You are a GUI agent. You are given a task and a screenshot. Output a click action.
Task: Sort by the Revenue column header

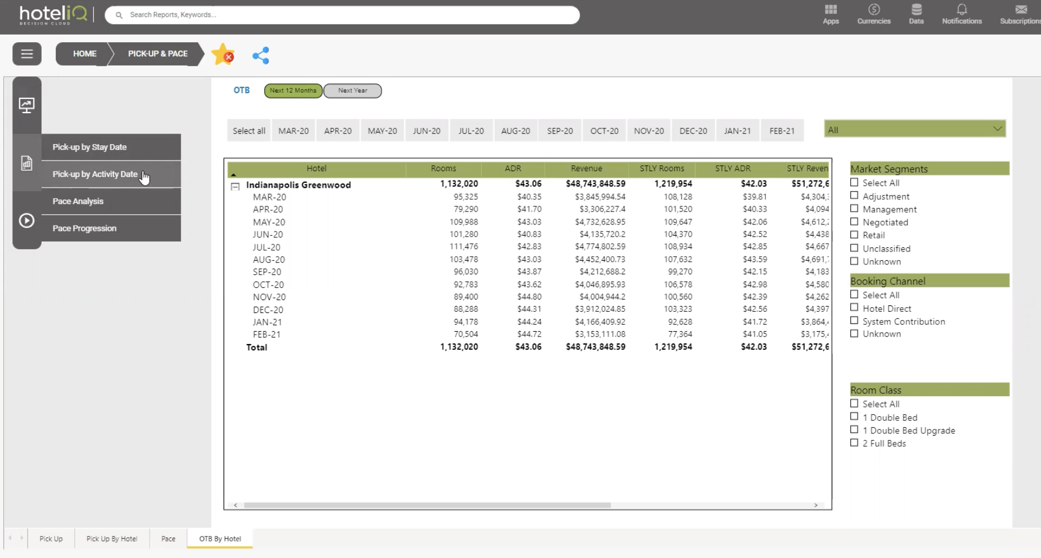pos(586,169)
